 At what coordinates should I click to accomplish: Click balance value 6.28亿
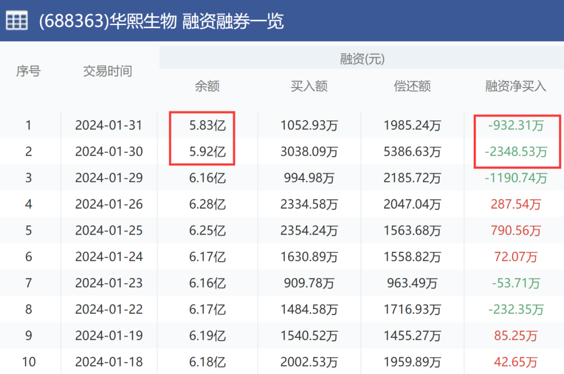pyautogui.click(x=207, y=204)
